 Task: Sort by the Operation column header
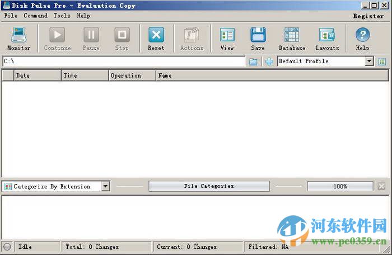click(132, 75)
